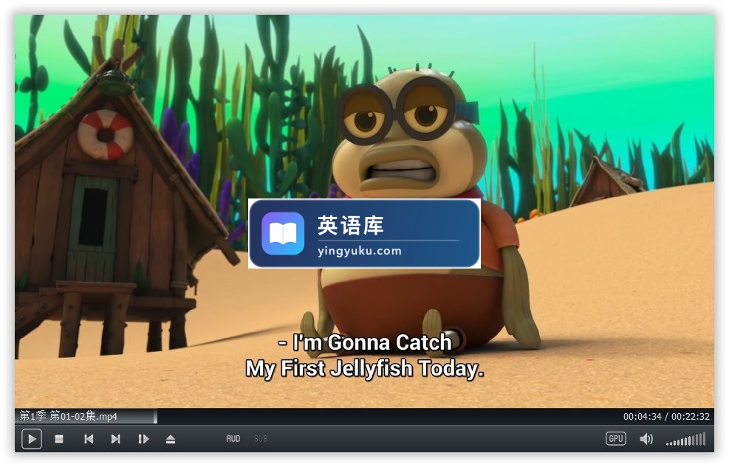Click the Play button
Viewport: 729px width, 467px height.
pyautogui.click(x=32, y=439)
